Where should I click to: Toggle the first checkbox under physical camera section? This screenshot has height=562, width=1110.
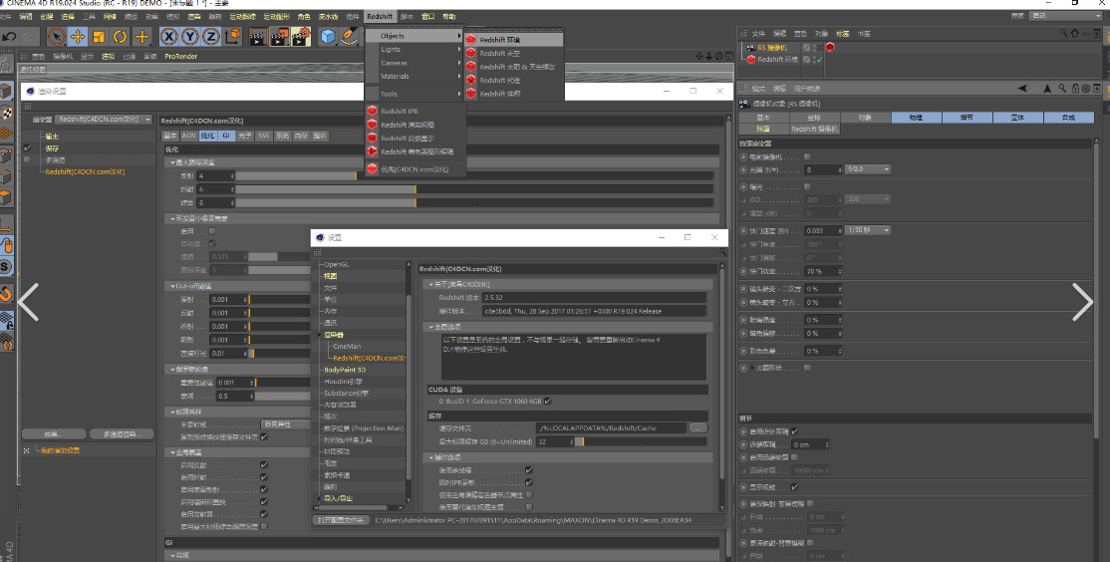pos(807,157)
